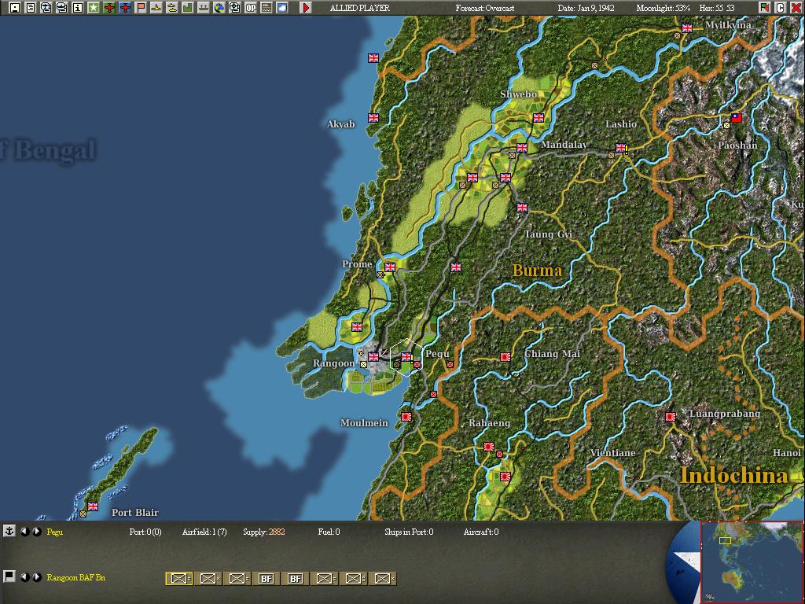Click the green-red flag switch icon
This screenshot has height=604, width=805.
coord(765,8)
